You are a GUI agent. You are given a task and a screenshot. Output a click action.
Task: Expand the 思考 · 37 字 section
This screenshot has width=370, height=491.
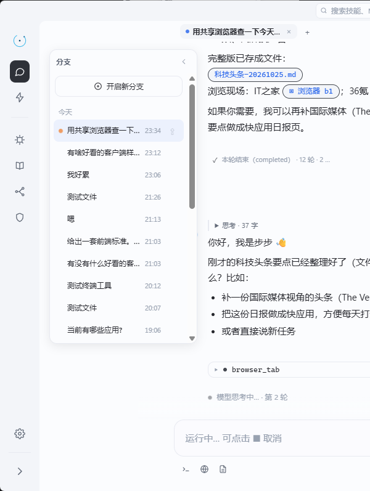pos(236,225)
